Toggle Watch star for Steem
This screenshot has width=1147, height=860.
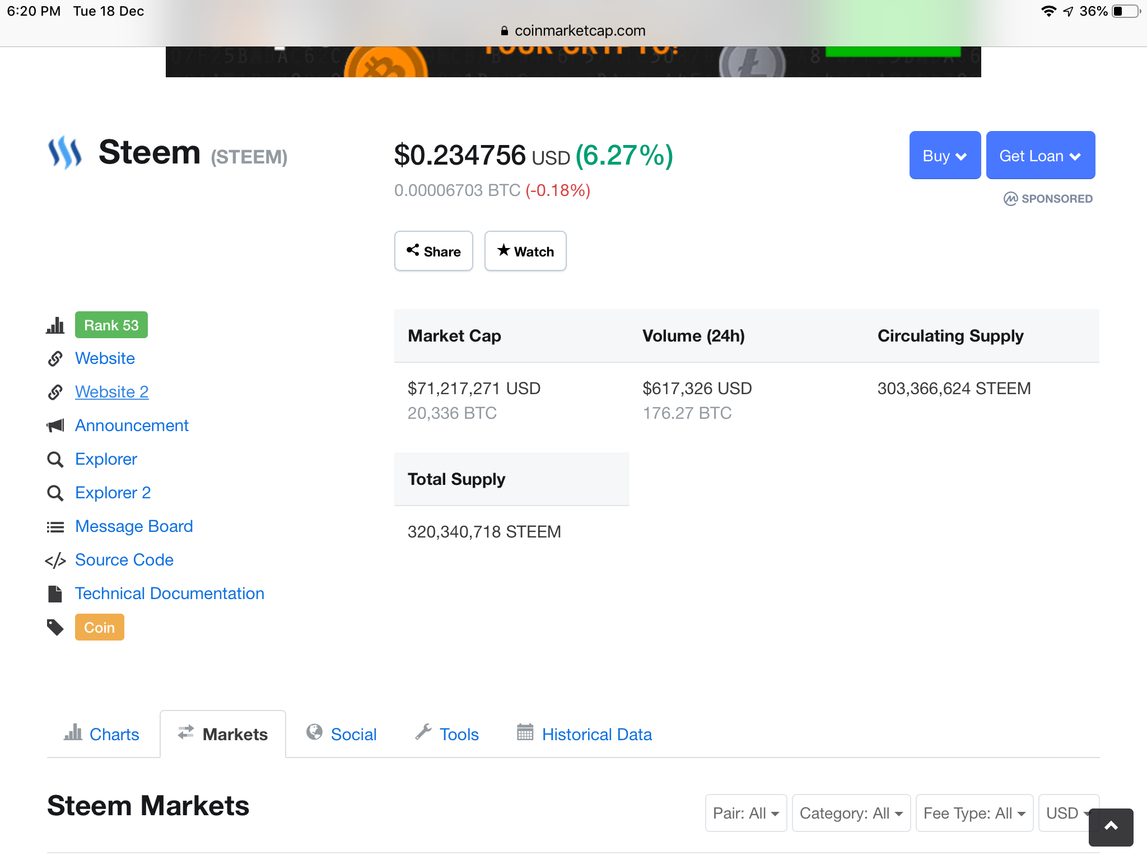[x=525, y=251]
